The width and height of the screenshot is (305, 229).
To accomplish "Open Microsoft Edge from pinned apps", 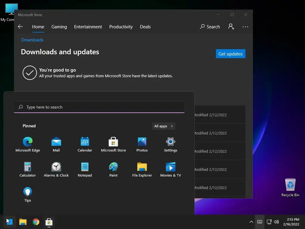I will point(28,144).
